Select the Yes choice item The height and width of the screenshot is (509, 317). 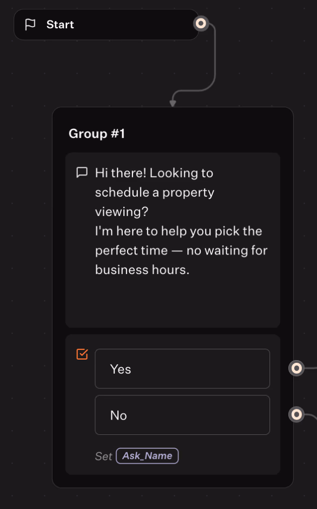click(x=182, y=369)
